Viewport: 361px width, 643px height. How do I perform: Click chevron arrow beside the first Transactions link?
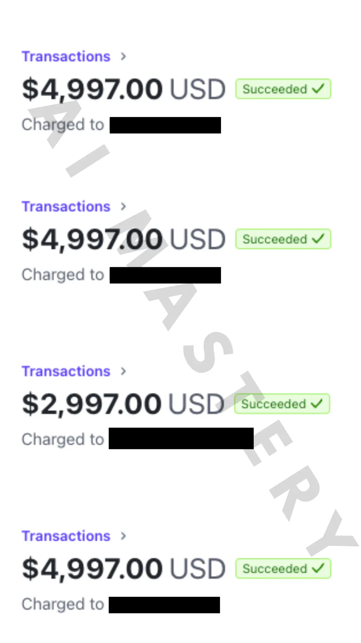[x=123, y=57]
